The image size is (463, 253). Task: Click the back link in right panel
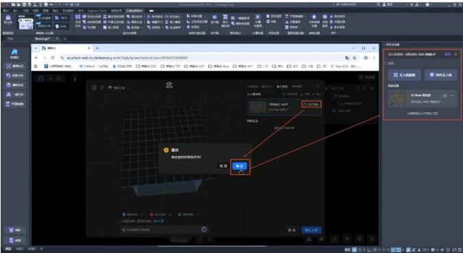[390, 63]
